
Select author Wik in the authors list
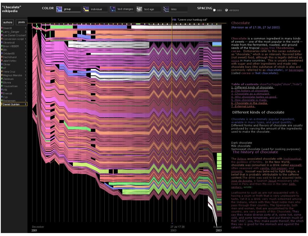(x=5, y=90)
